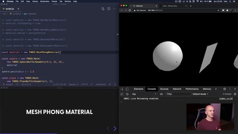Click the Ln Col cursor position status
This screenshot has height=134, width=238.
tap(59, 84)
